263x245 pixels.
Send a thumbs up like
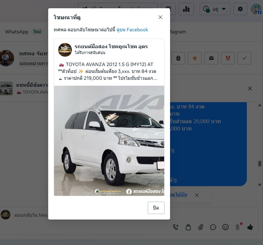point(250,227)
